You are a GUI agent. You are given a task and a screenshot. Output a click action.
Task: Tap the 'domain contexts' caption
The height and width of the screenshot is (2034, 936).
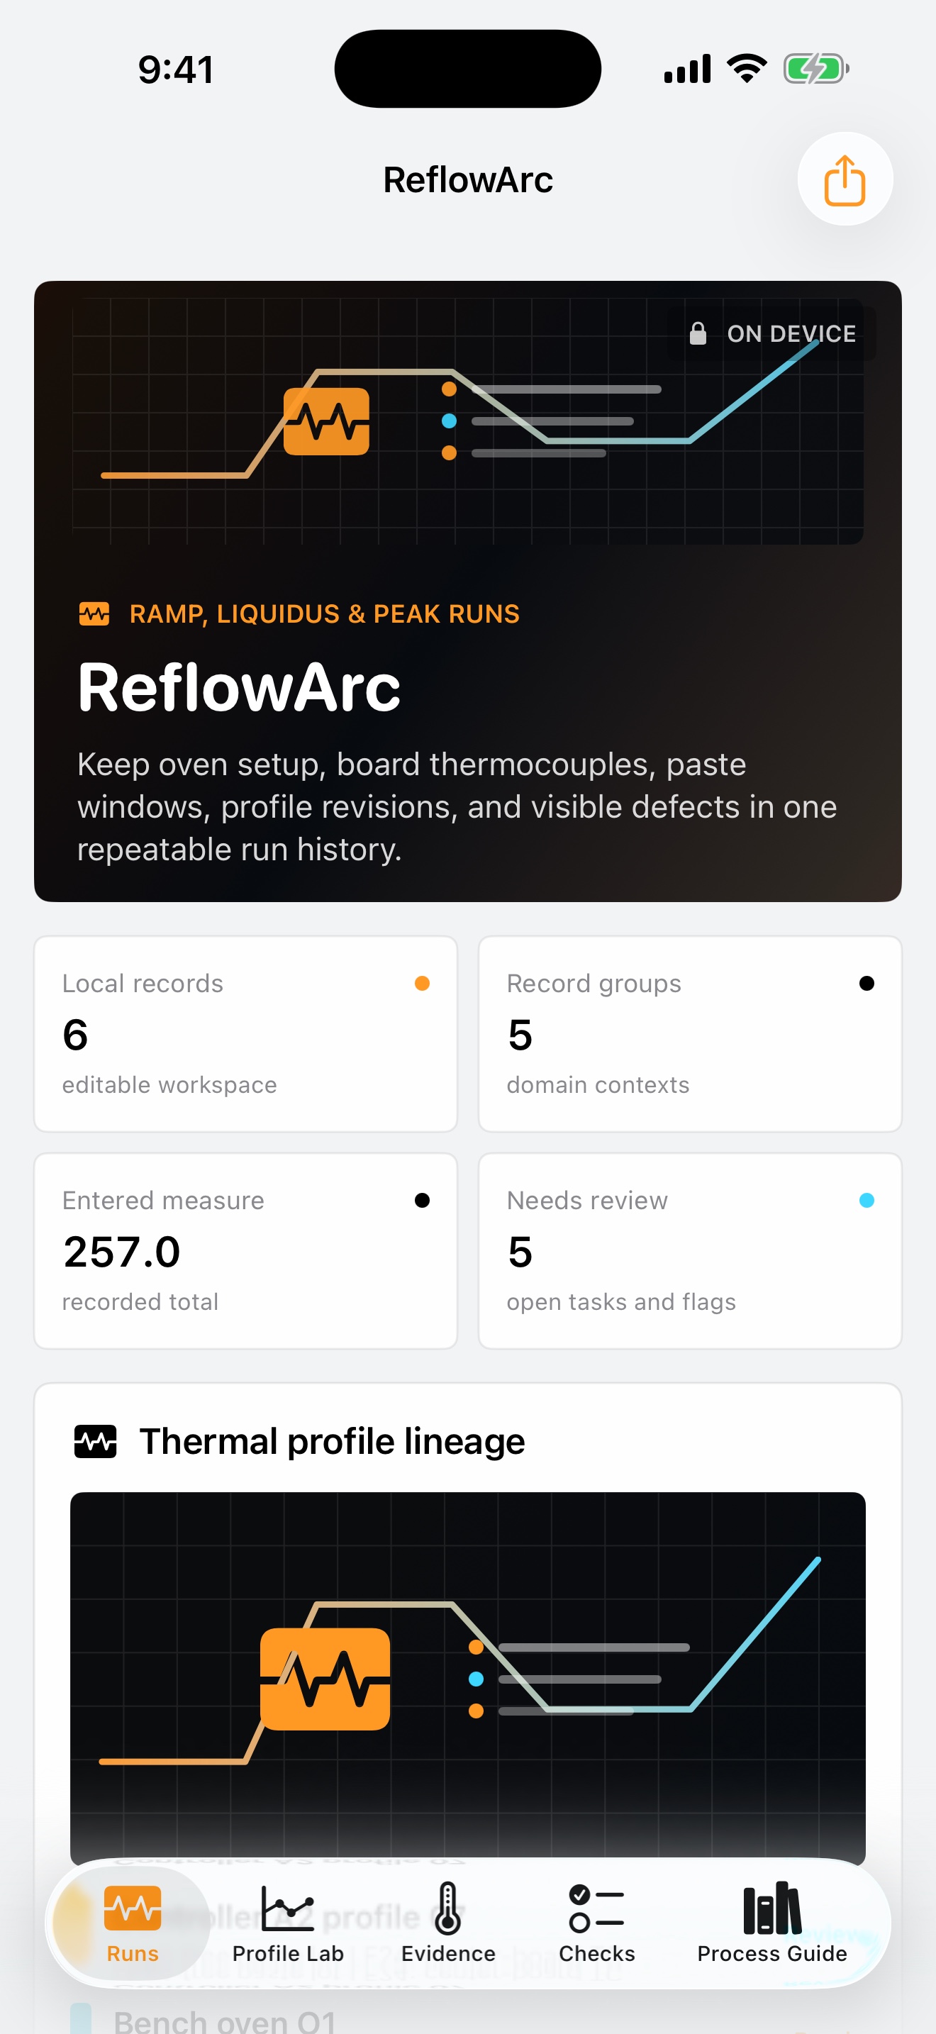coord(598,1085)
